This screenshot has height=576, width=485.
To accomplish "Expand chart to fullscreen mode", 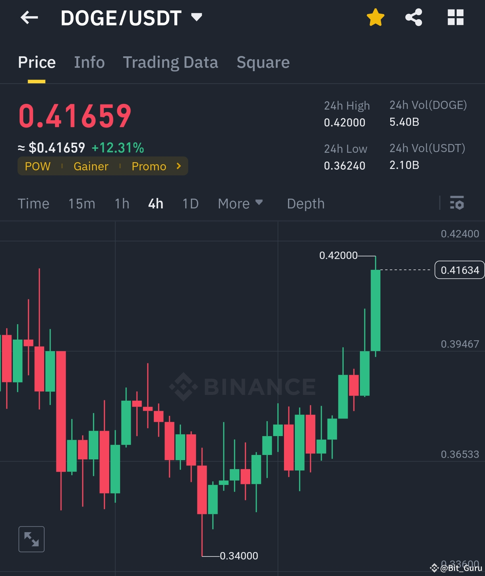I will click(31, 539).
